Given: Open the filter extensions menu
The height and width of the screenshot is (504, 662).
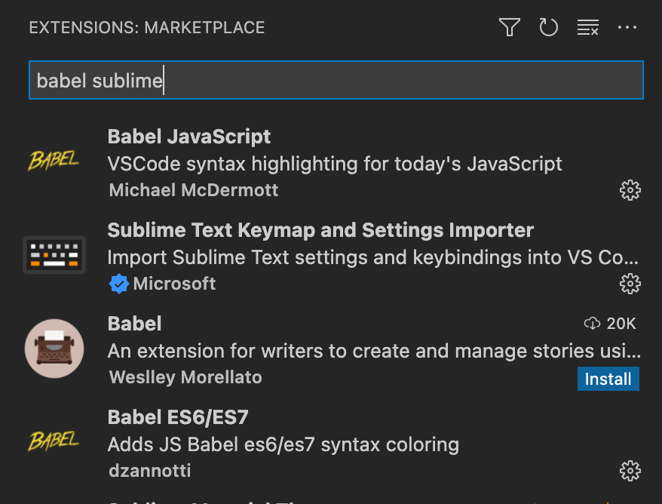Looking at the screenshot, I should point(510,28).
